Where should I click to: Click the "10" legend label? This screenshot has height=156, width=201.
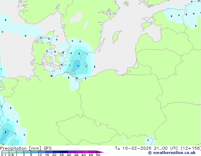click(40, 155)
